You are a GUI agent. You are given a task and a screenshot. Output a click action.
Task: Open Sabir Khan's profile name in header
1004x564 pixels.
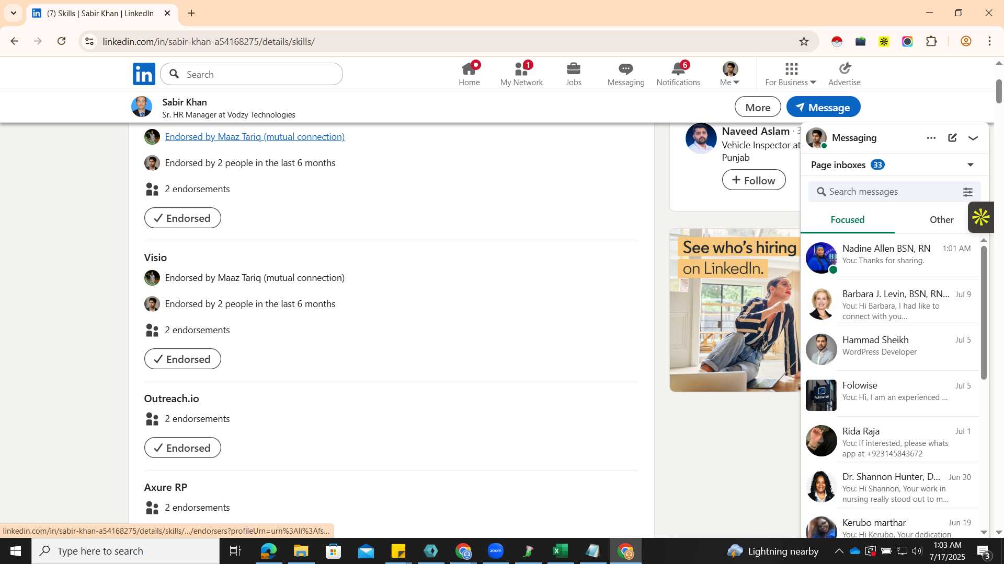click(x=185, y=102)
